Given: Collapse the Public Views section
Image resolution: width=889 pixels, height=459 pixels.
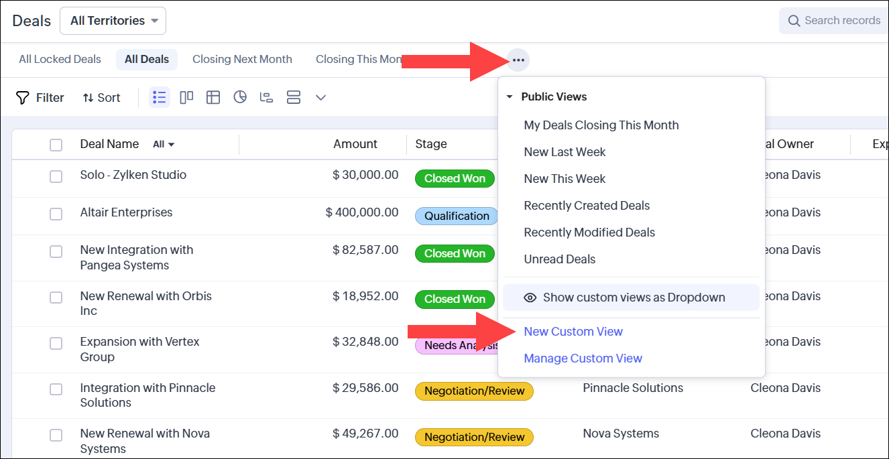Looking at the screenshot, I should pos(510,97).
